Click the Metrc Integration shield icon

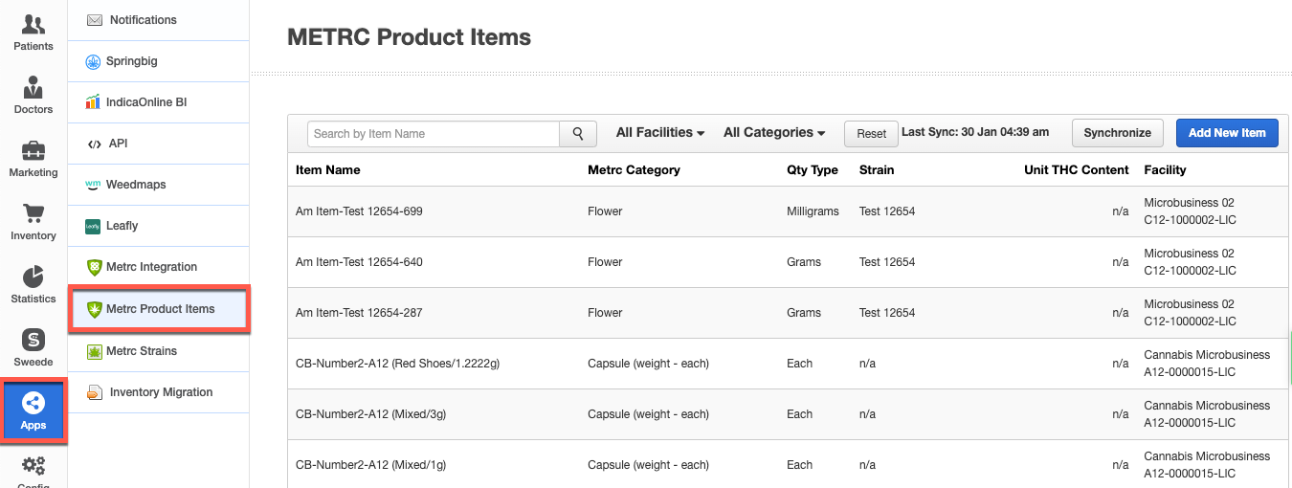tap(94, 267)
